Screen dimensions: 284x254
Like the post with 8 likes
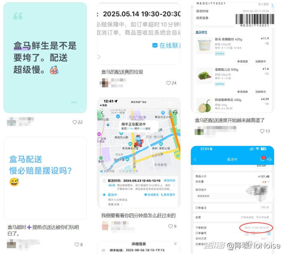77,245
